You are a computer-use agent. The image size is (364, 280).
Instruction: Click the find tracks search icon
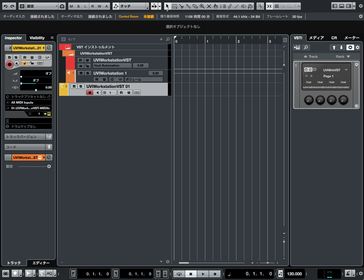(x=168, y=39)
